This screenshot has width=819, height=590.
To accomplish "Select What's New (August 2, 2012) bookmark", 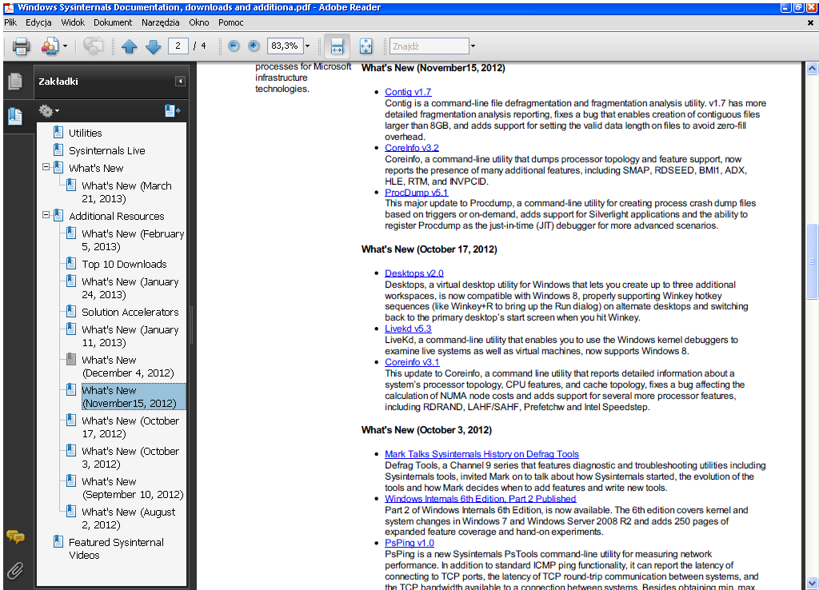I will [x=129, y=518].
